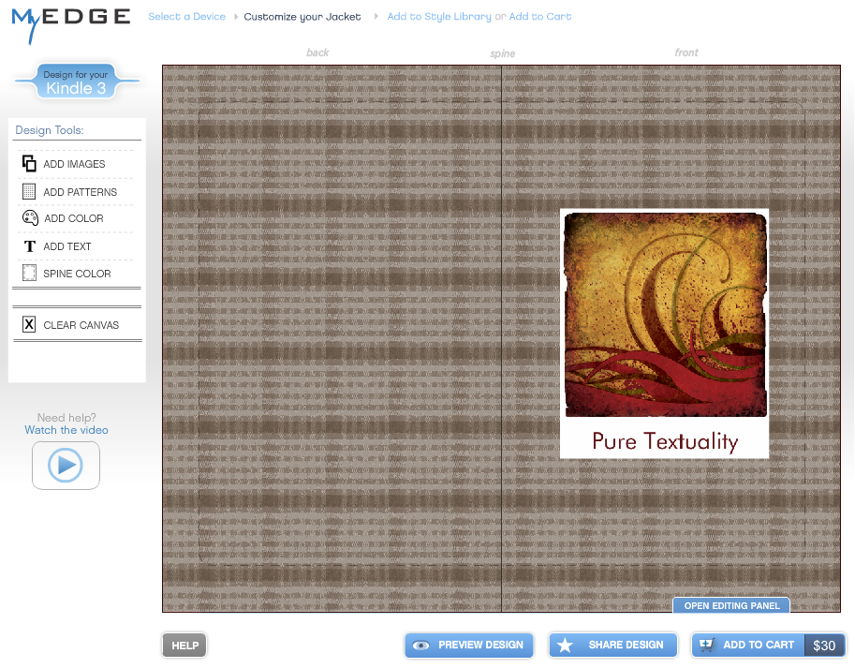Image resolution: width=855 pixels, height=668 pixels.
Task: Select the Pure Textuality artwork image
Action: click(x=665, y=315)
